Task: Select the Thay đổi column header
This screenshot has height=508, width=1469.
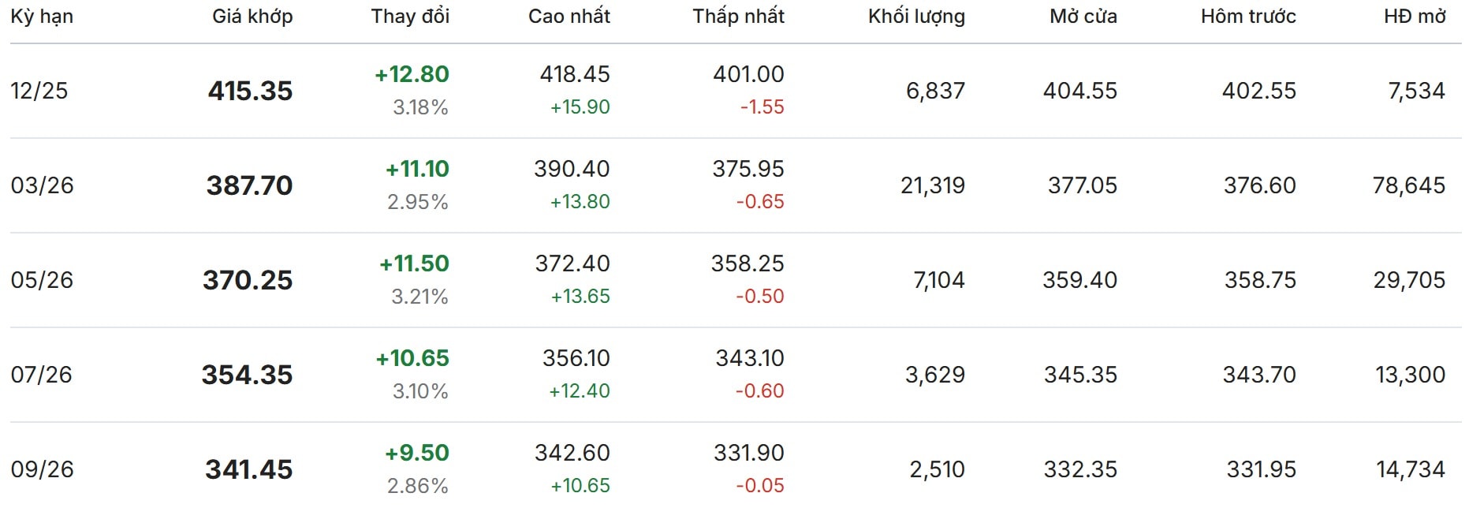Action: (410, 17)
